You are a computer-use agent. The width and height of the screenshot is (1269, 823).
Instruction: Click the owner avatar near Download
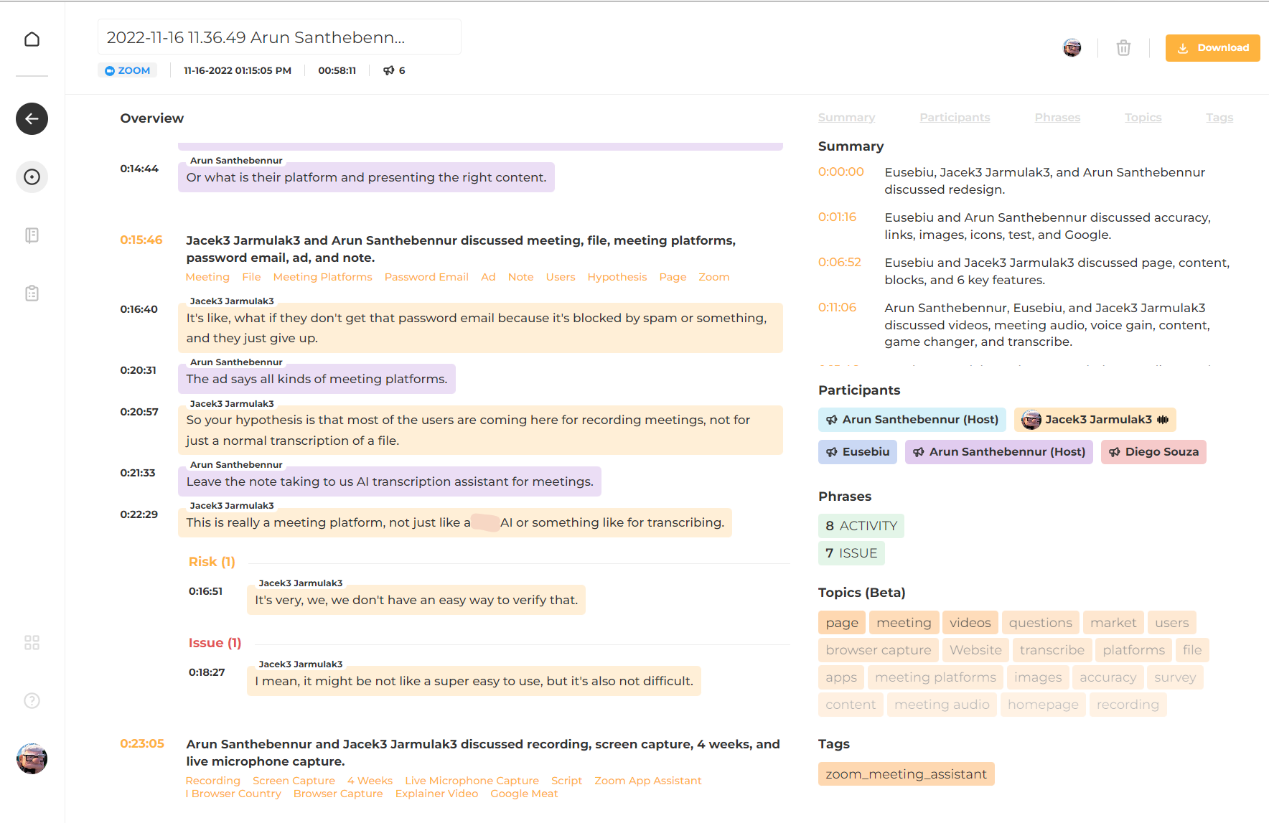point(1072,48)
